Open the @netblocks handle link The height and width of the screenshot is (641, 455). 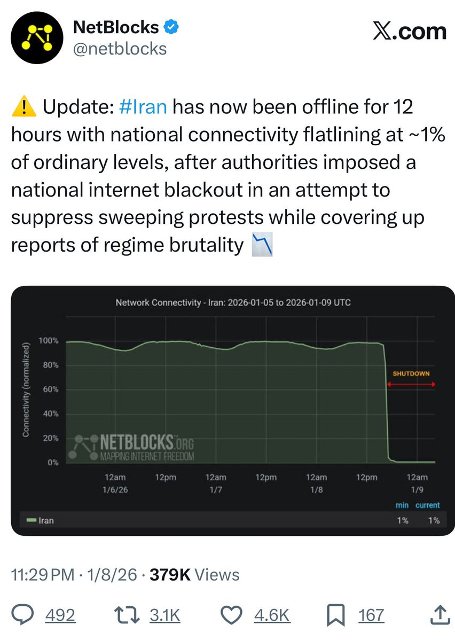120,49
